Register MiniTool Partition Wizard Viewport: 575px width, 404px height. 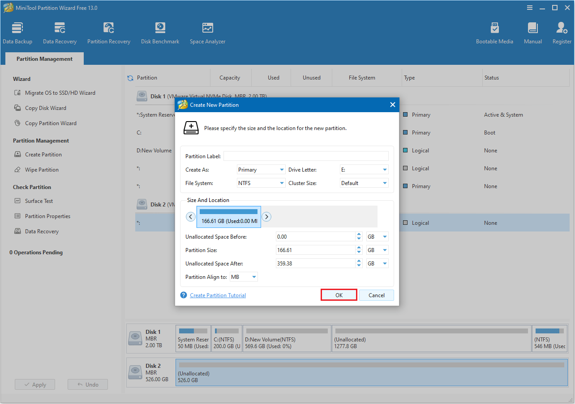click(x=562, y=32)
